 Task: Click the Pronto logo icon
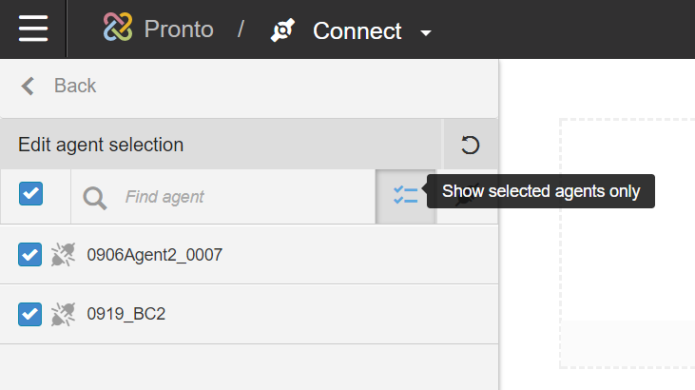point(118,29)
